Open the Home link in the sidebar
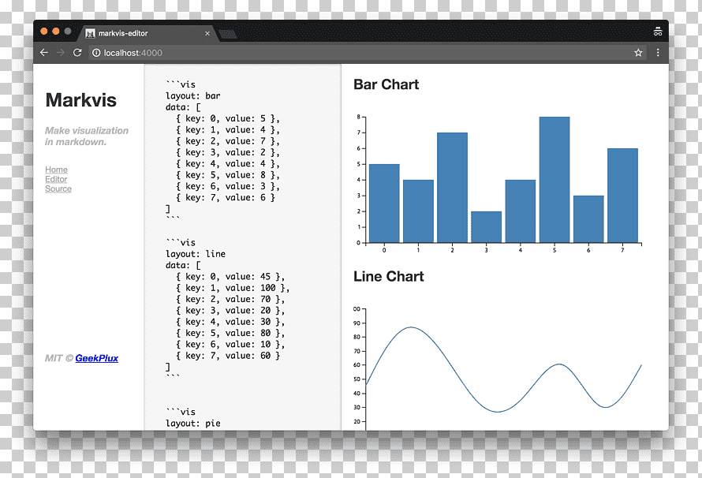This screenshot has height=478, width=702. tap(57, 170)
